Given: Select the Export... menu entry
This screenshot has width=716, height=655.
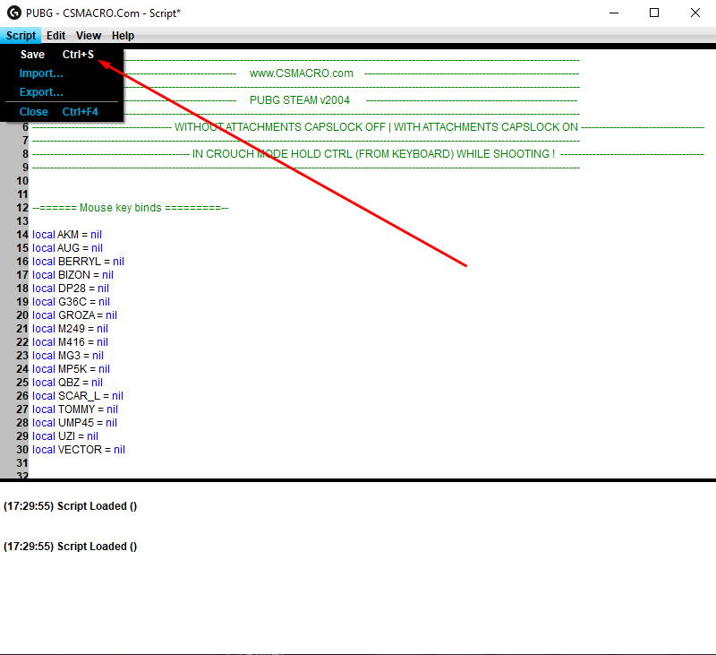Looking at the screenshot, I should 41,92.
